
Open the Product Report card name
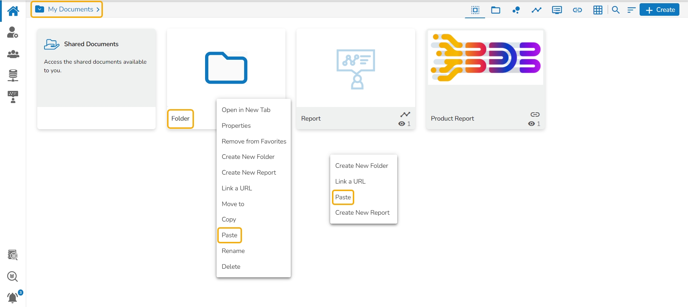click(452, 118)
